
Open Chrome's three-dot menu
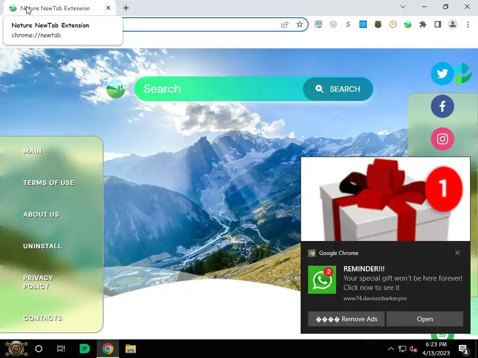coord(468,24)
